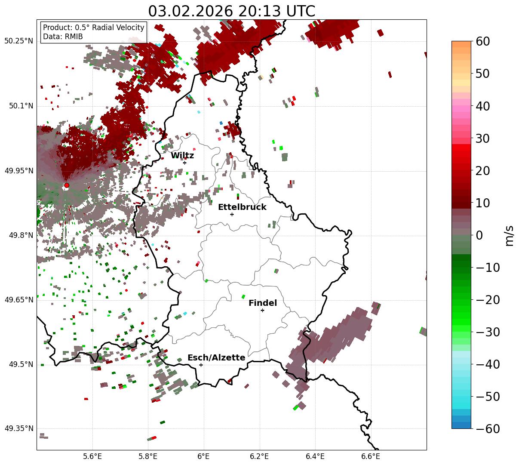The width and height of the screenshot is (519, 465).
Task: Click the cross marker below Findel
Action: [262, 310]
